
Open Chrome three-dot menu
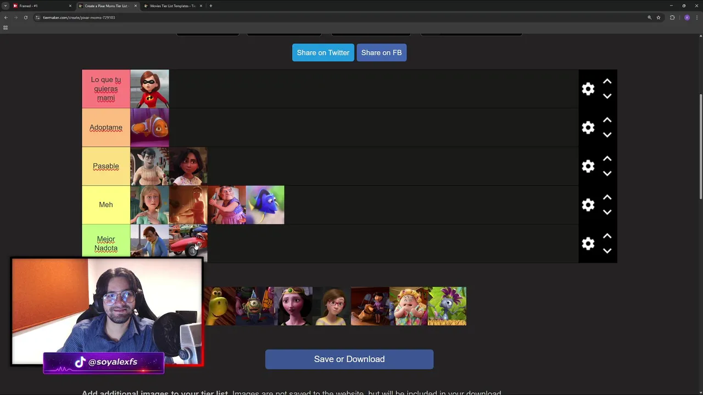tap(697, 18)
